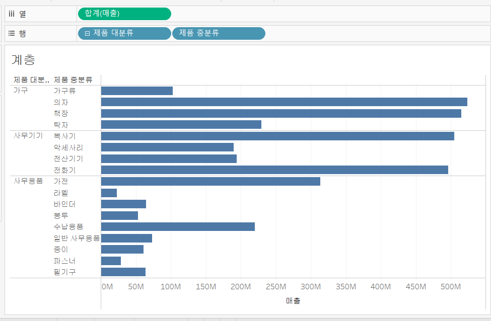
Task: Click the 합계(매출) pill on columns shelf
Action: pyautogui.click(x=124, y=14)
